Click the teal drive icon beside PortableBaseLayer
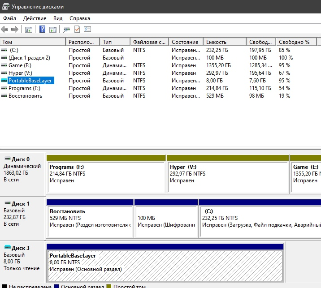 [x=4, y=80]
